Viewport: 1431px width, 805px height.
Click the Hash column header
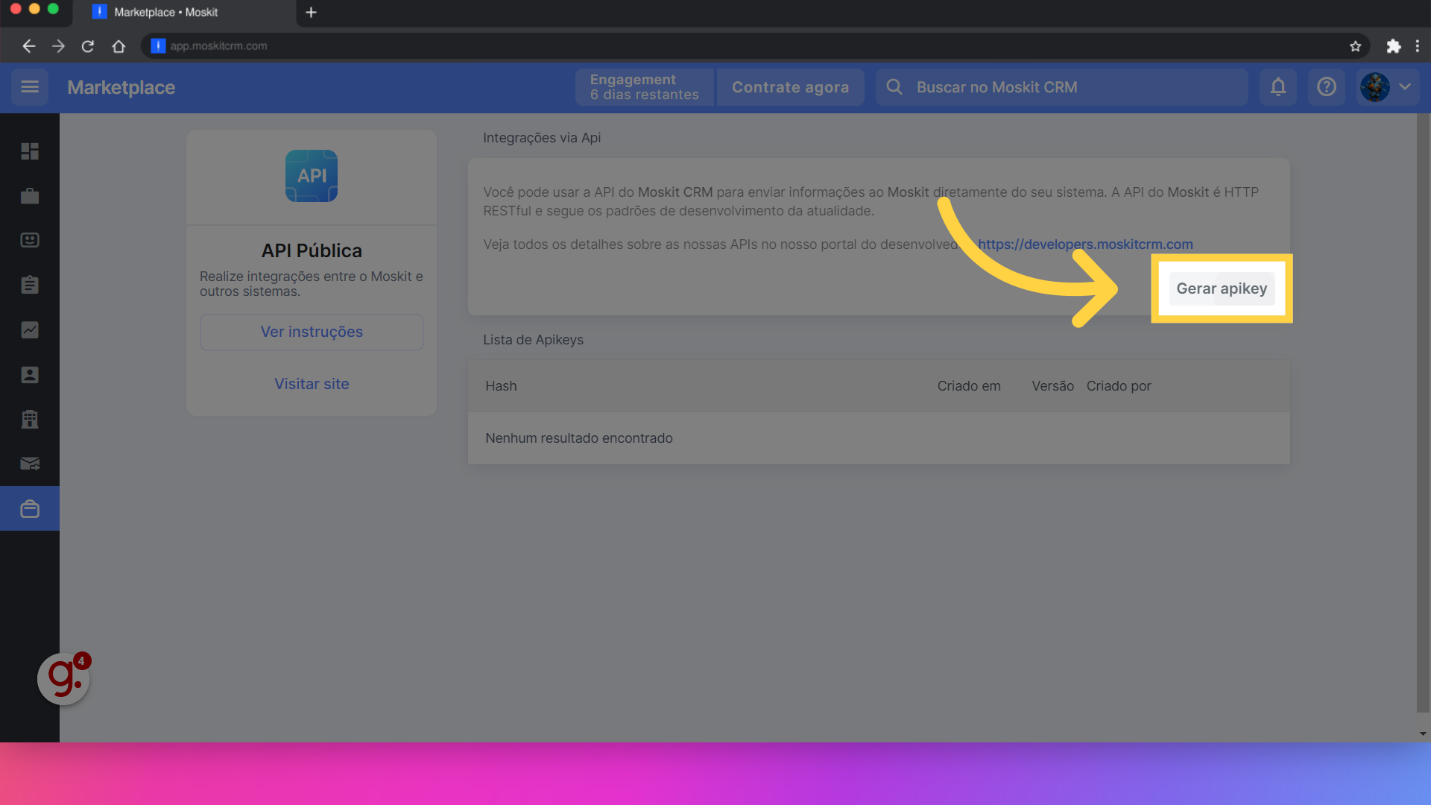(x=501, y=386)
